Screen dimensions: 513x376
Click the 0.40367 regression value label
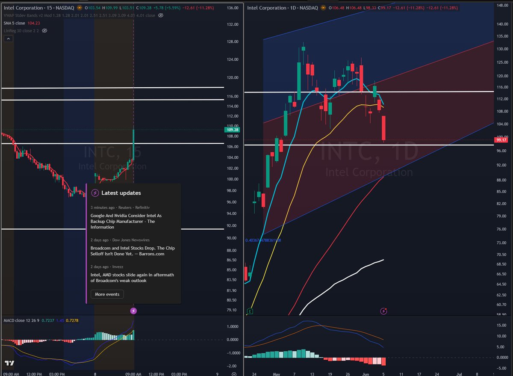[x=262, y=240]
